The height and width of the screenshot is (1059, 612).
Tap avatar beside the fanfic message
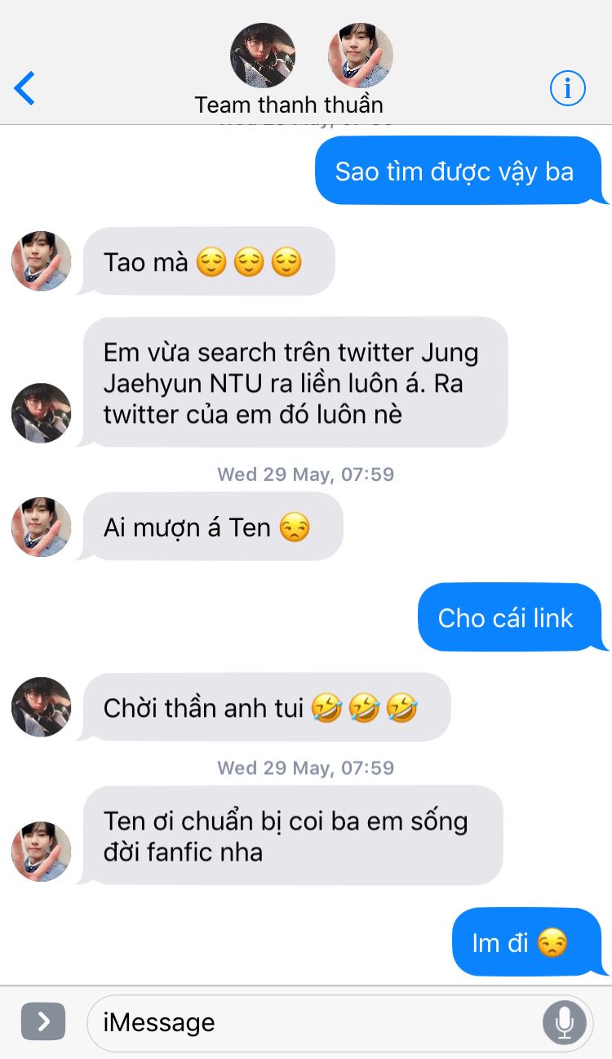click(41, 852)
